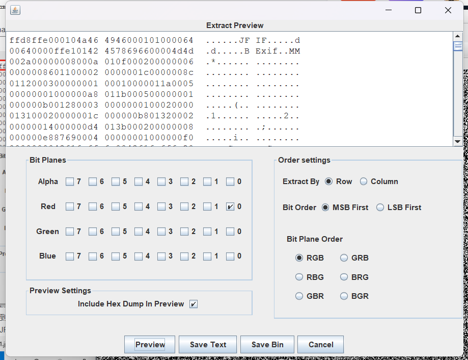
Task: Pick the GRB bit plane order
Action: [344, 258]
